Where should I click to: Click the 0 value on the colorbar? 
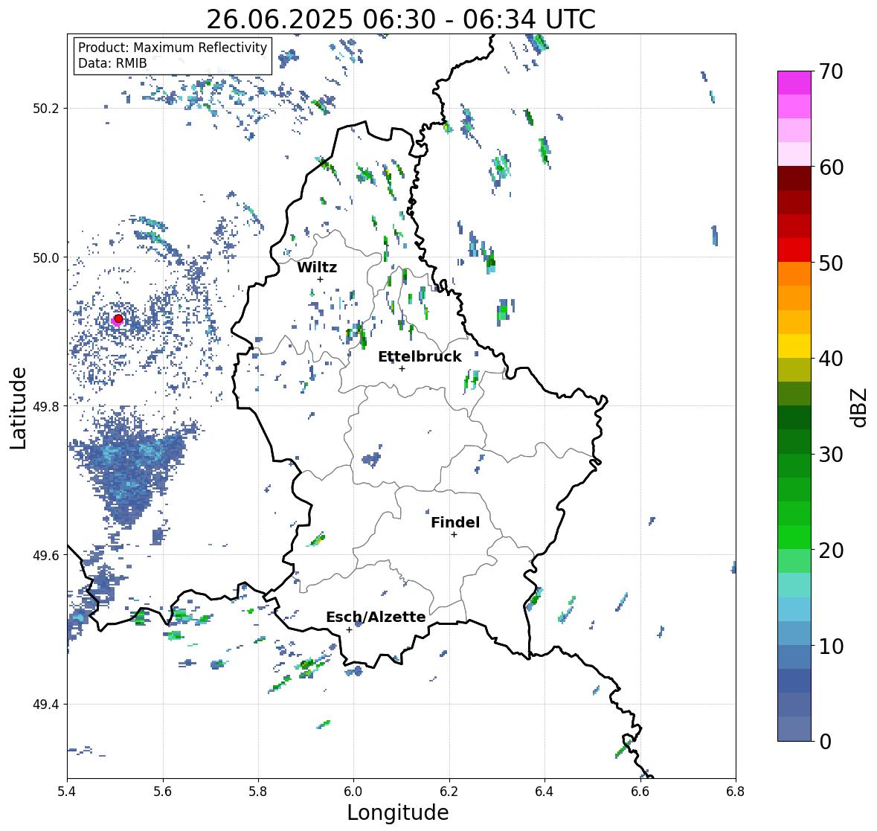click(825, 742)
